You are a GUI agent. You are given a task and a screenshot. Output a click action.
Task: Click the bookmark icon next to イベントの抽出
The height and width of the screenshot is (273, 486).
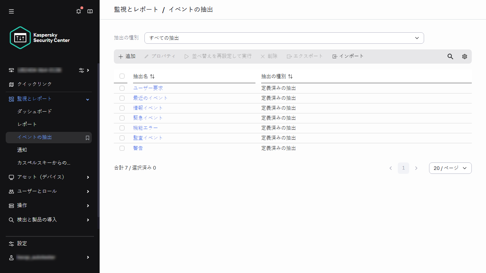click(87, 138)
